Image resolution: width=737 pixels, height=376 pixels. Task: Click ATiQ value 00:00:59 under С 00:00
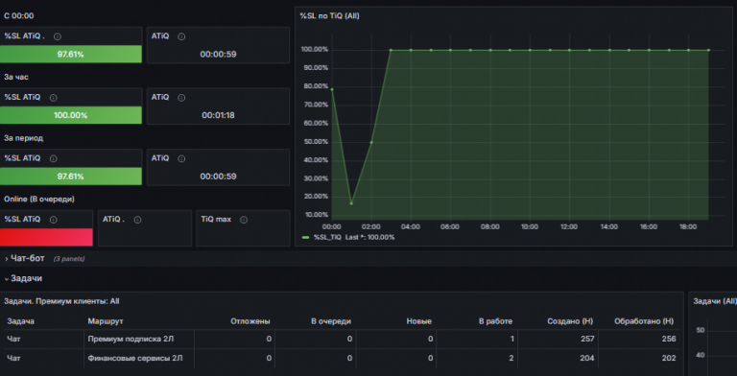[218, 54]
